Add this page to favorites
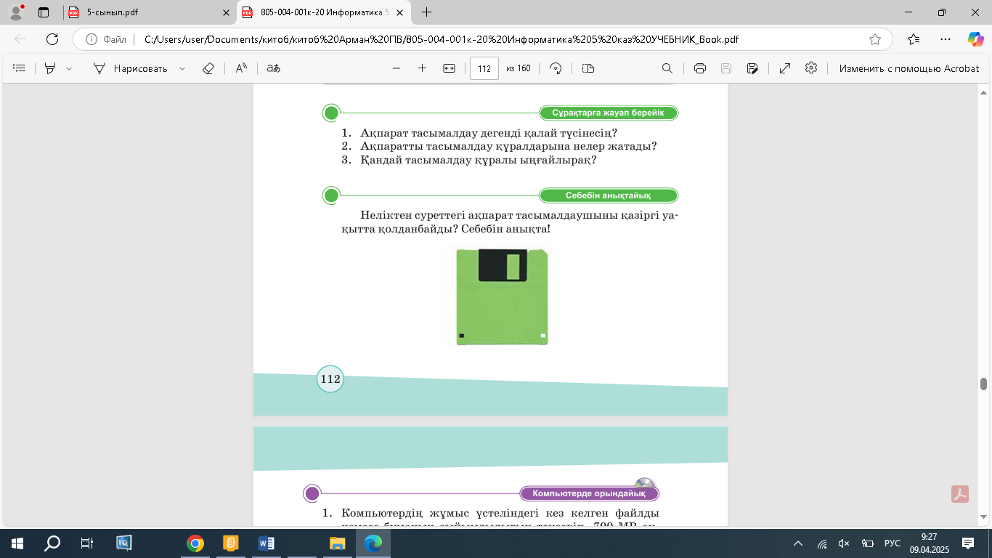992x558 pixels. [875, 39]
